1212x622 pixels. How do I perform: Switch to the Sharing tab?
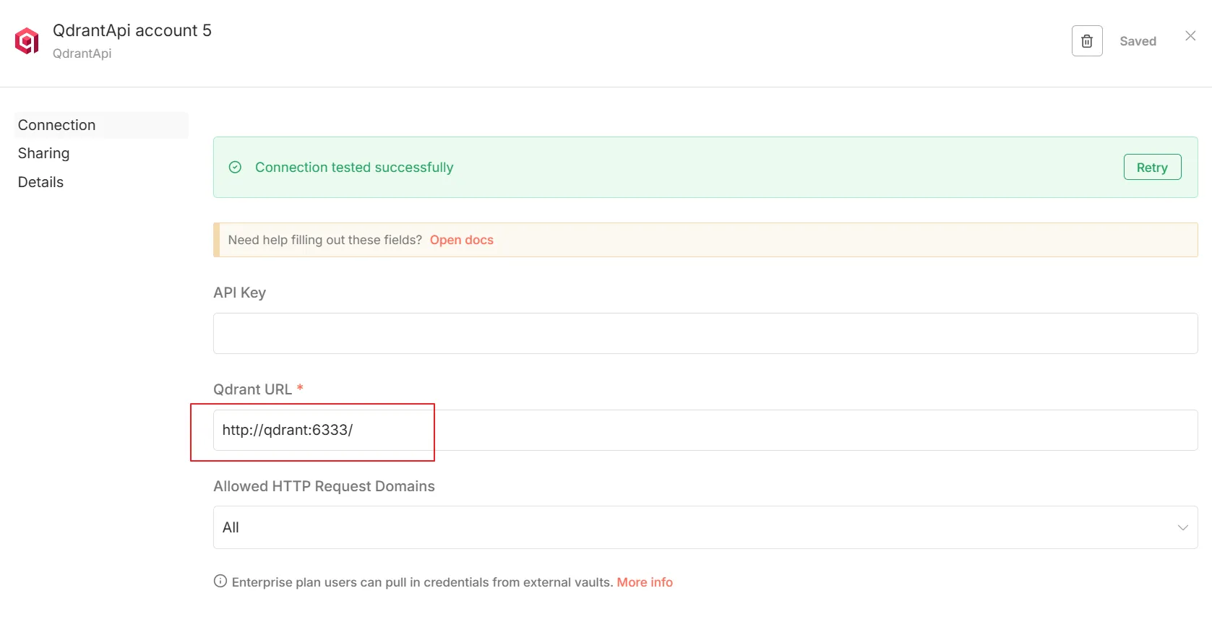pyautogui.click(x=43, y=153)
